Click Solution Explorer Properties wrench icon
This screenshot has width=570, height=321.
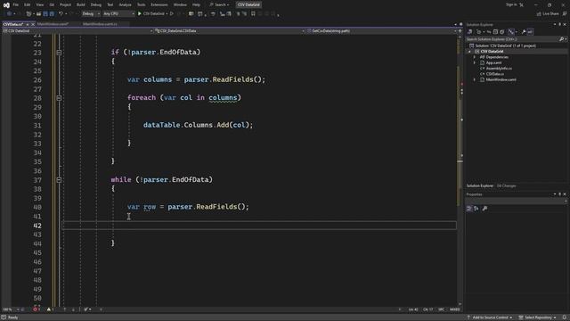524,32
